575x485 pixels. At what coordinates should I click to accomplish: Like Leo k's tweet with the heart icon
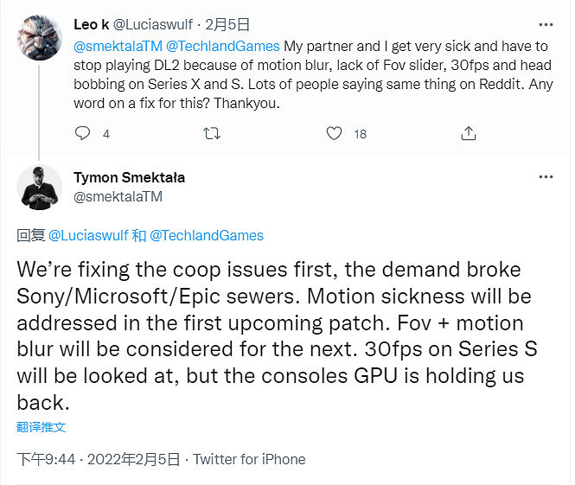[335, 133]
